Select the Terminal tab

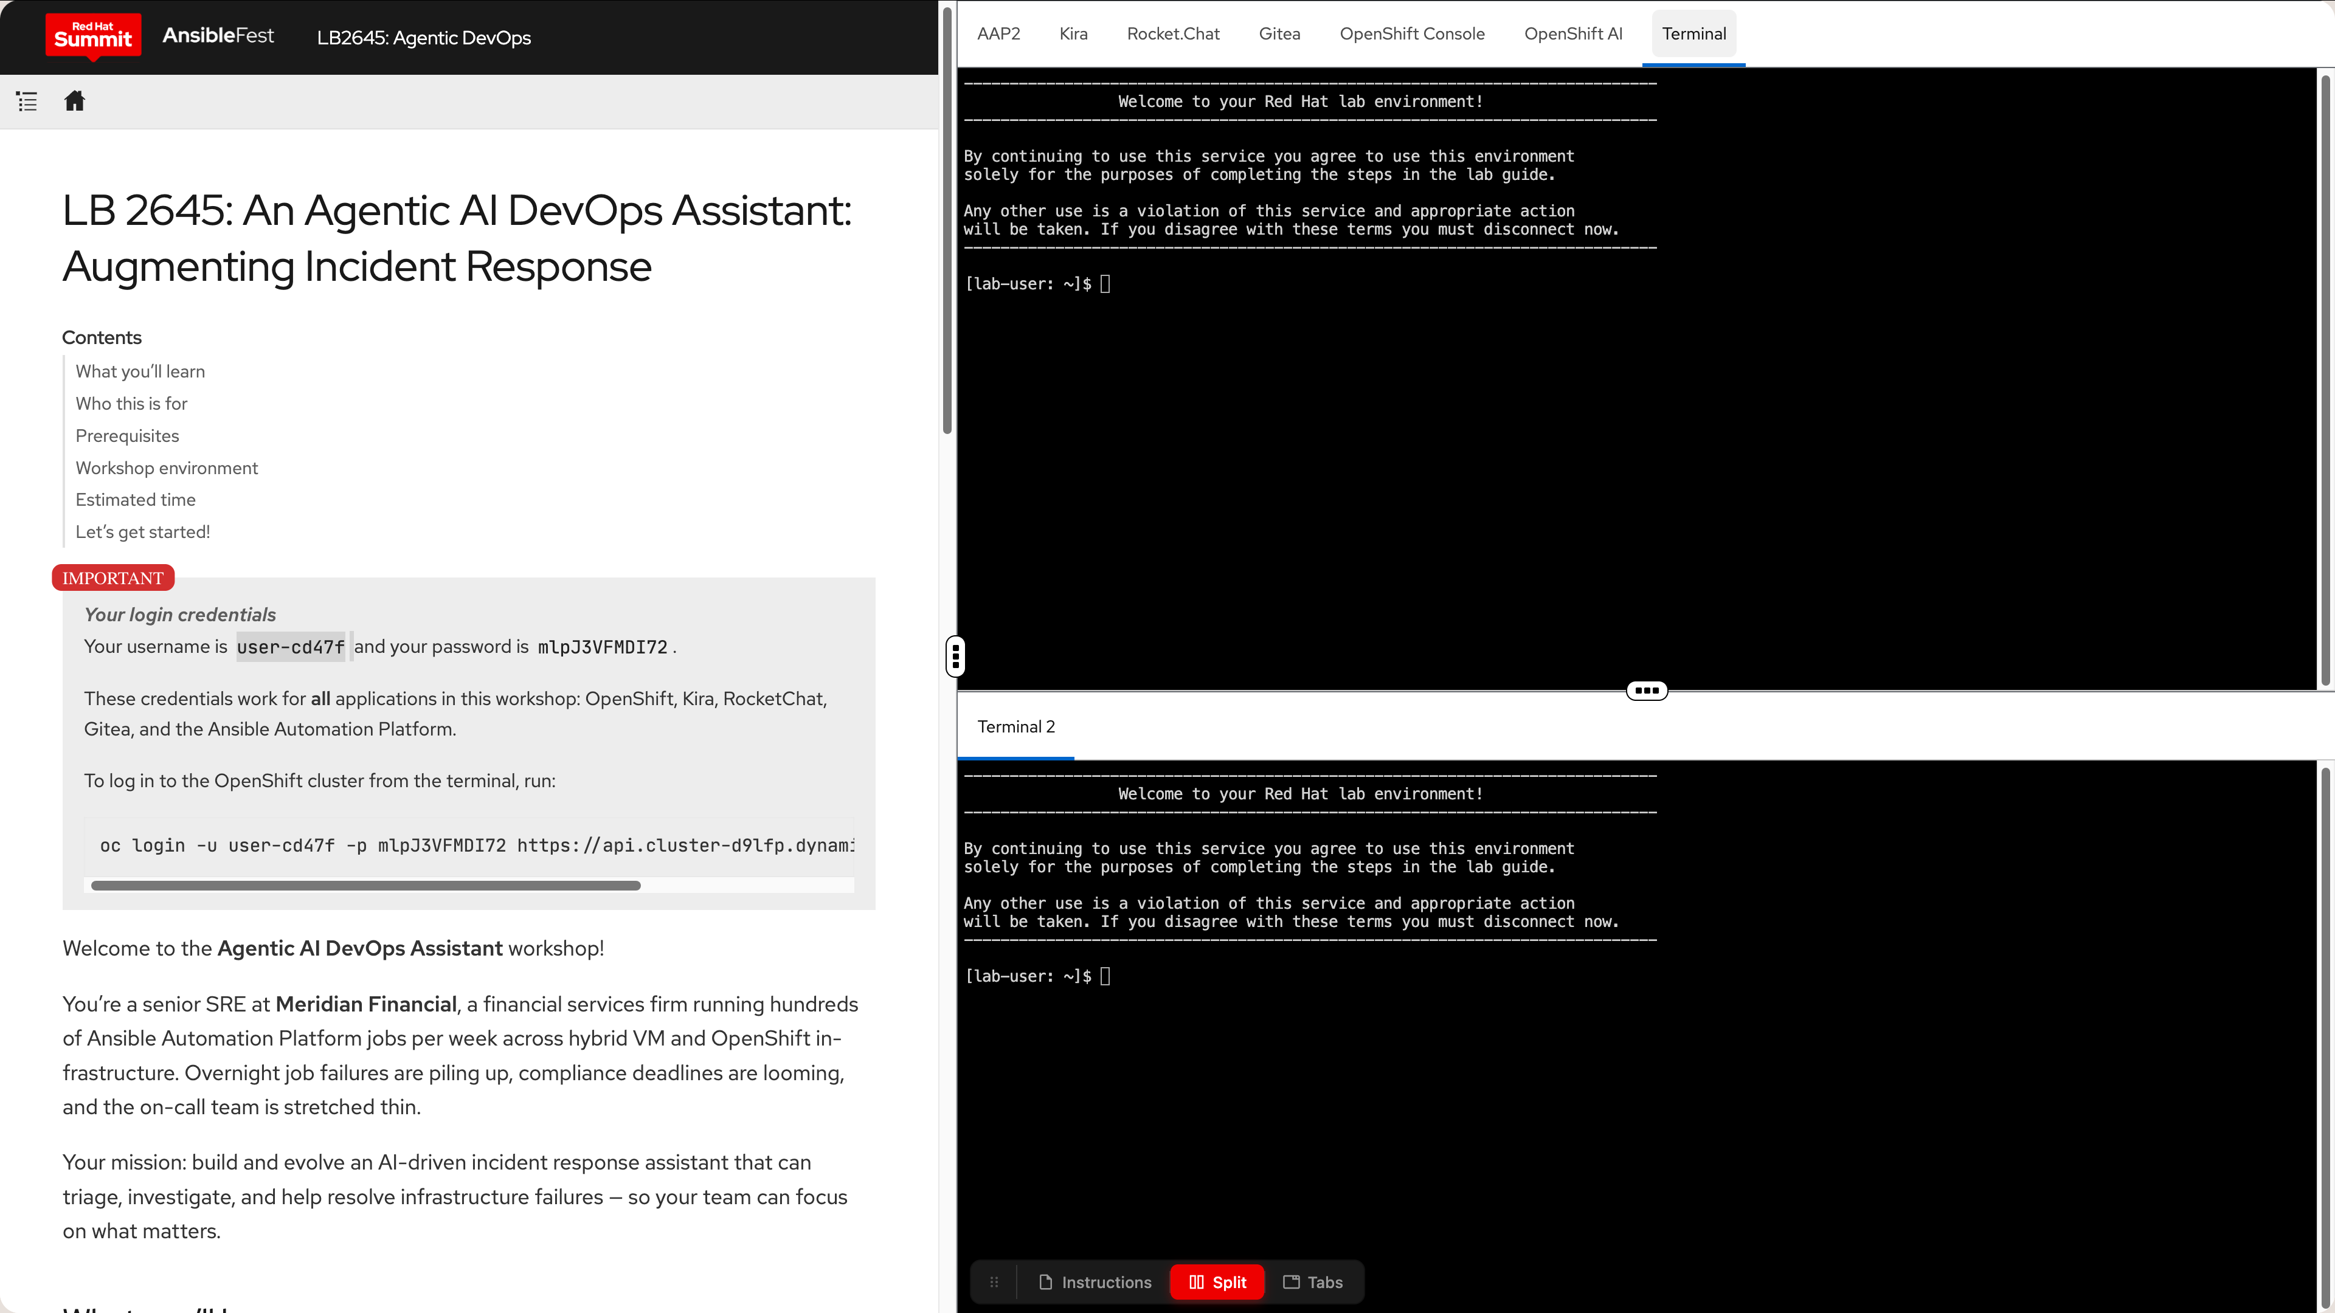coord(1693,35)
